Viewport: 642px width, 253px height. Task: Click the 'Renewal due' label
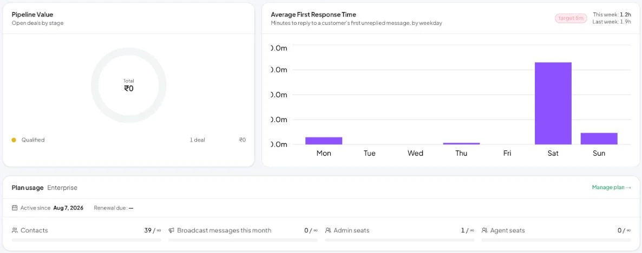[x=110, y=208]
